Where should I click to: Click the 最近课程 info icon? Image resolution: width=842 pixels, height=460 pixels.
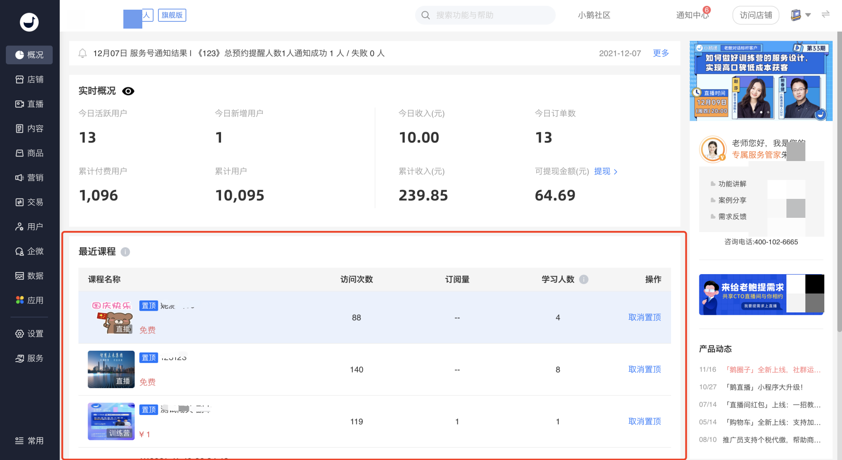pyautogui.click(x=125, y=252)
